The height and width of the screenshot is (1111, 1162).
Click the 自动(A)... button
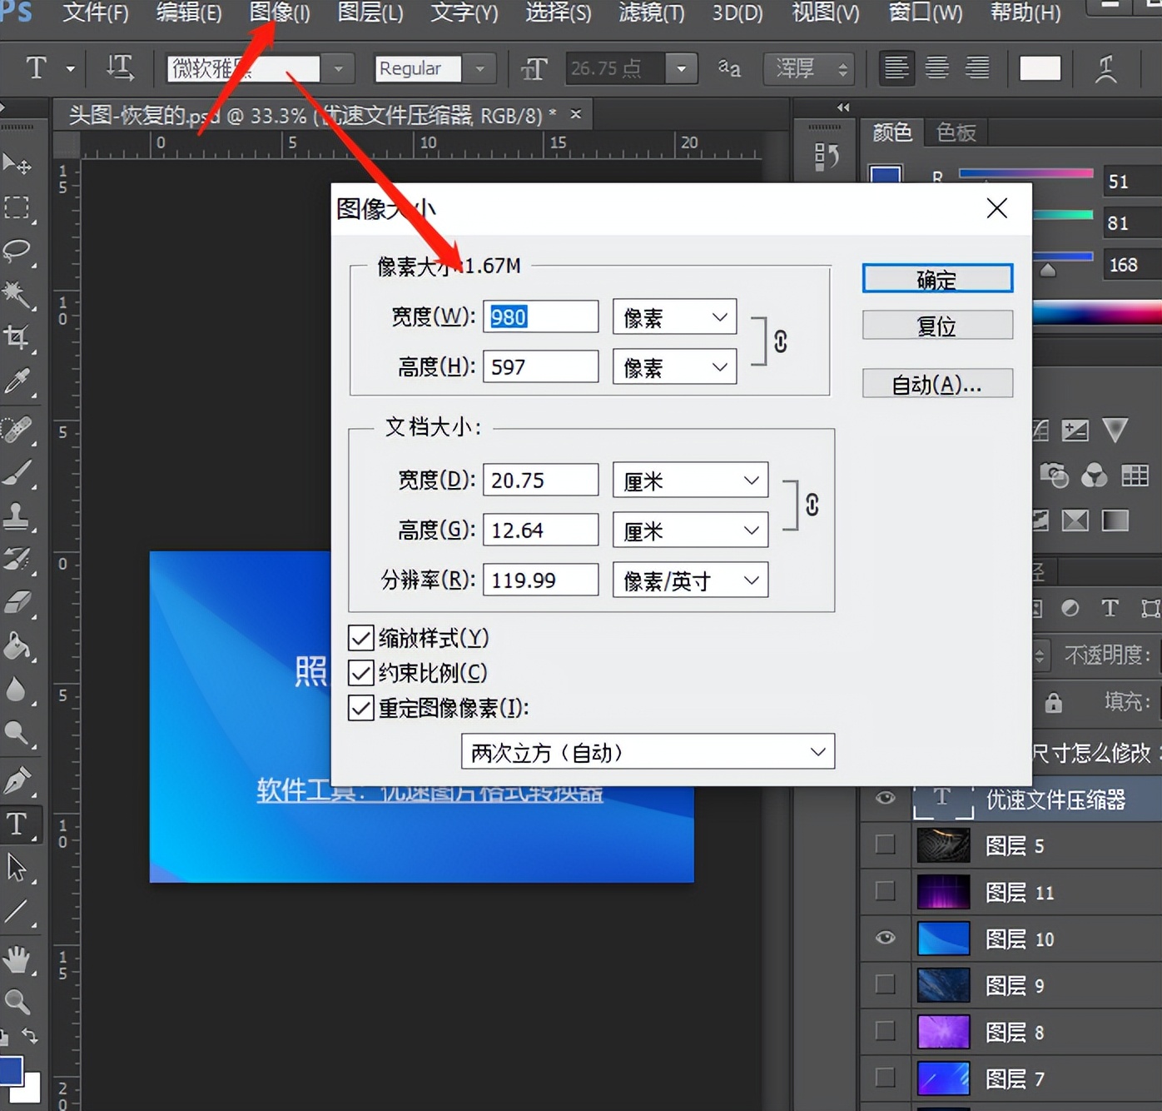pyautogui.click(x=937, y=384)
